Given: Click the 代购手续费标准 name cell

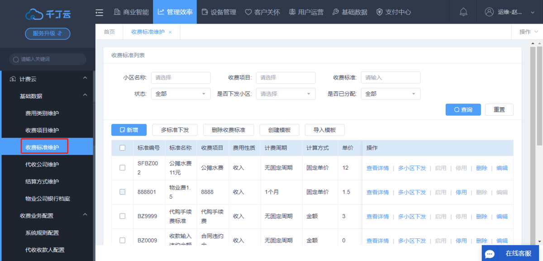Looking at the screenshot, I should 180,216.
